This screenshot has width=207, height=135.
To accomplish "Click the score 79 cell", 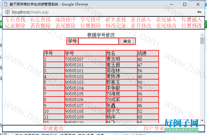I will [x=148, y=88].
